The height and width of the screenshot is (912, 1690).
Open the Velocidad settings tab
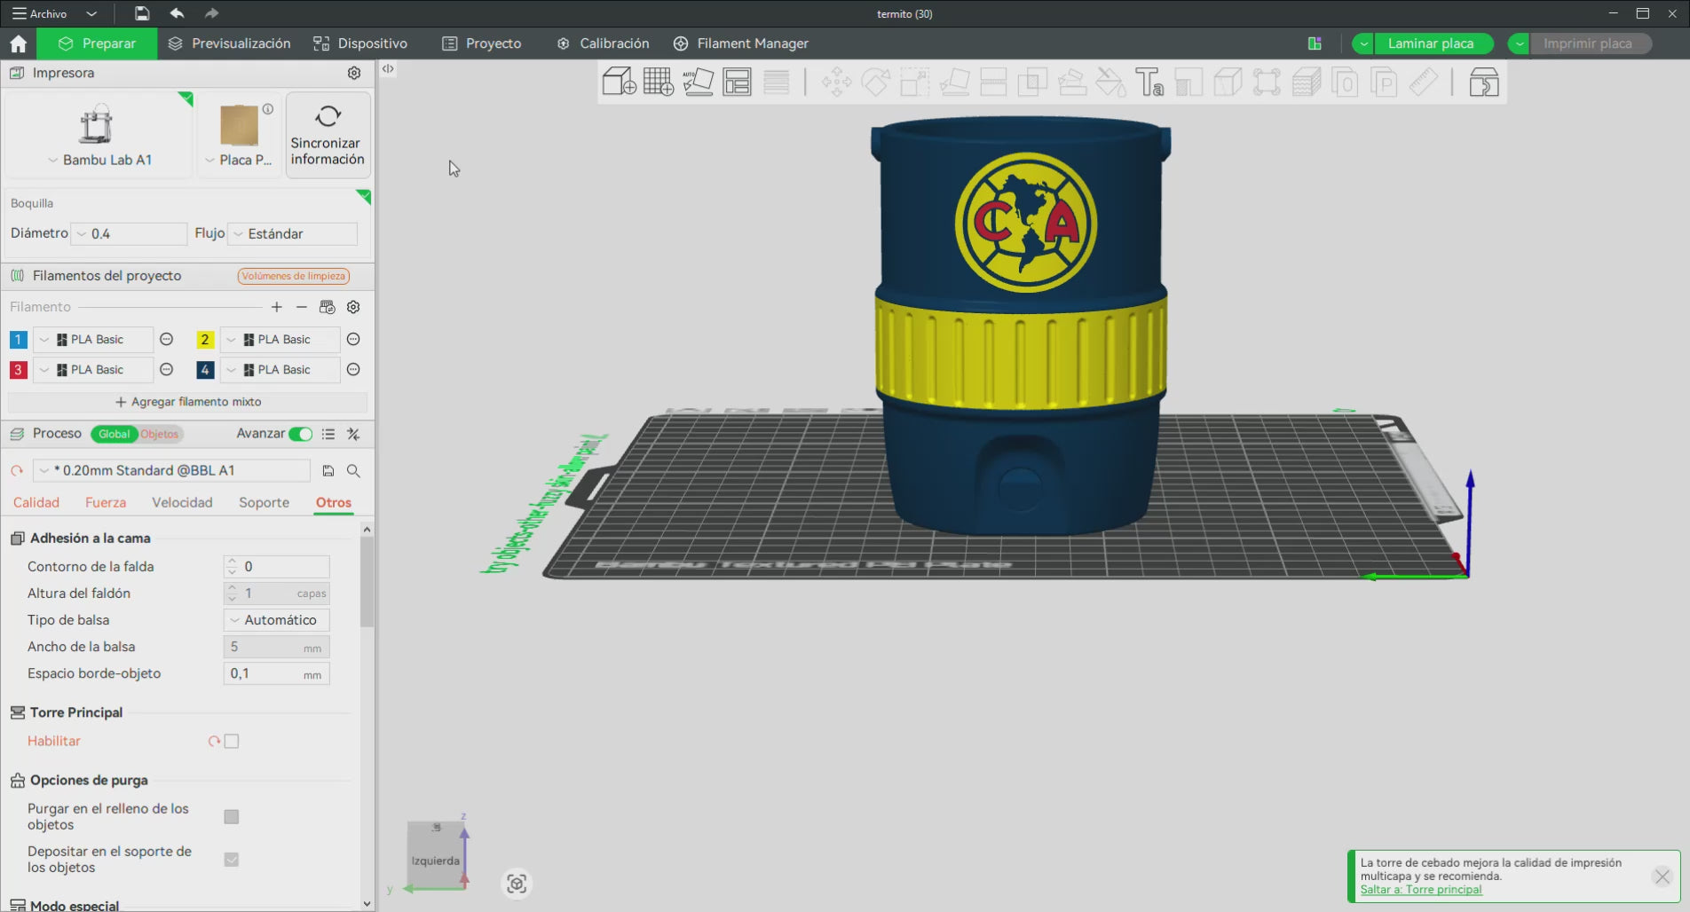coord(182,502)
